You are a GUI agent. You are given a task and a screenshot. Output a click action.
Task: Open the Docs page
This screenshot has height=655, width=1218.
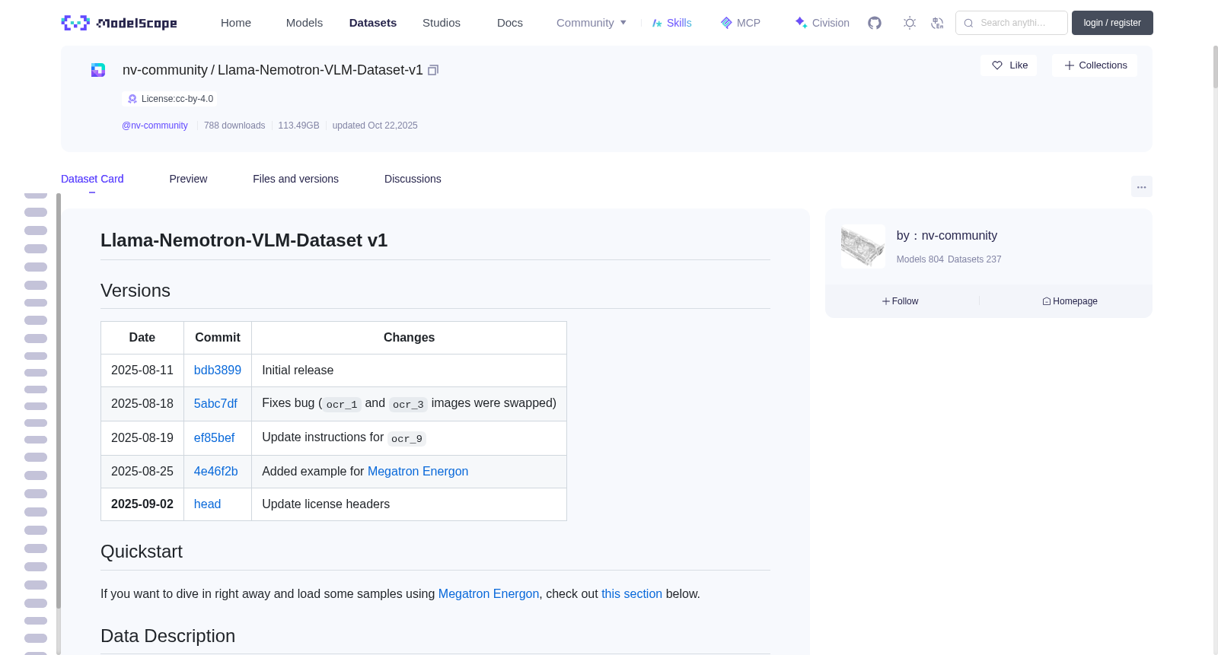(x=510, y=23)
